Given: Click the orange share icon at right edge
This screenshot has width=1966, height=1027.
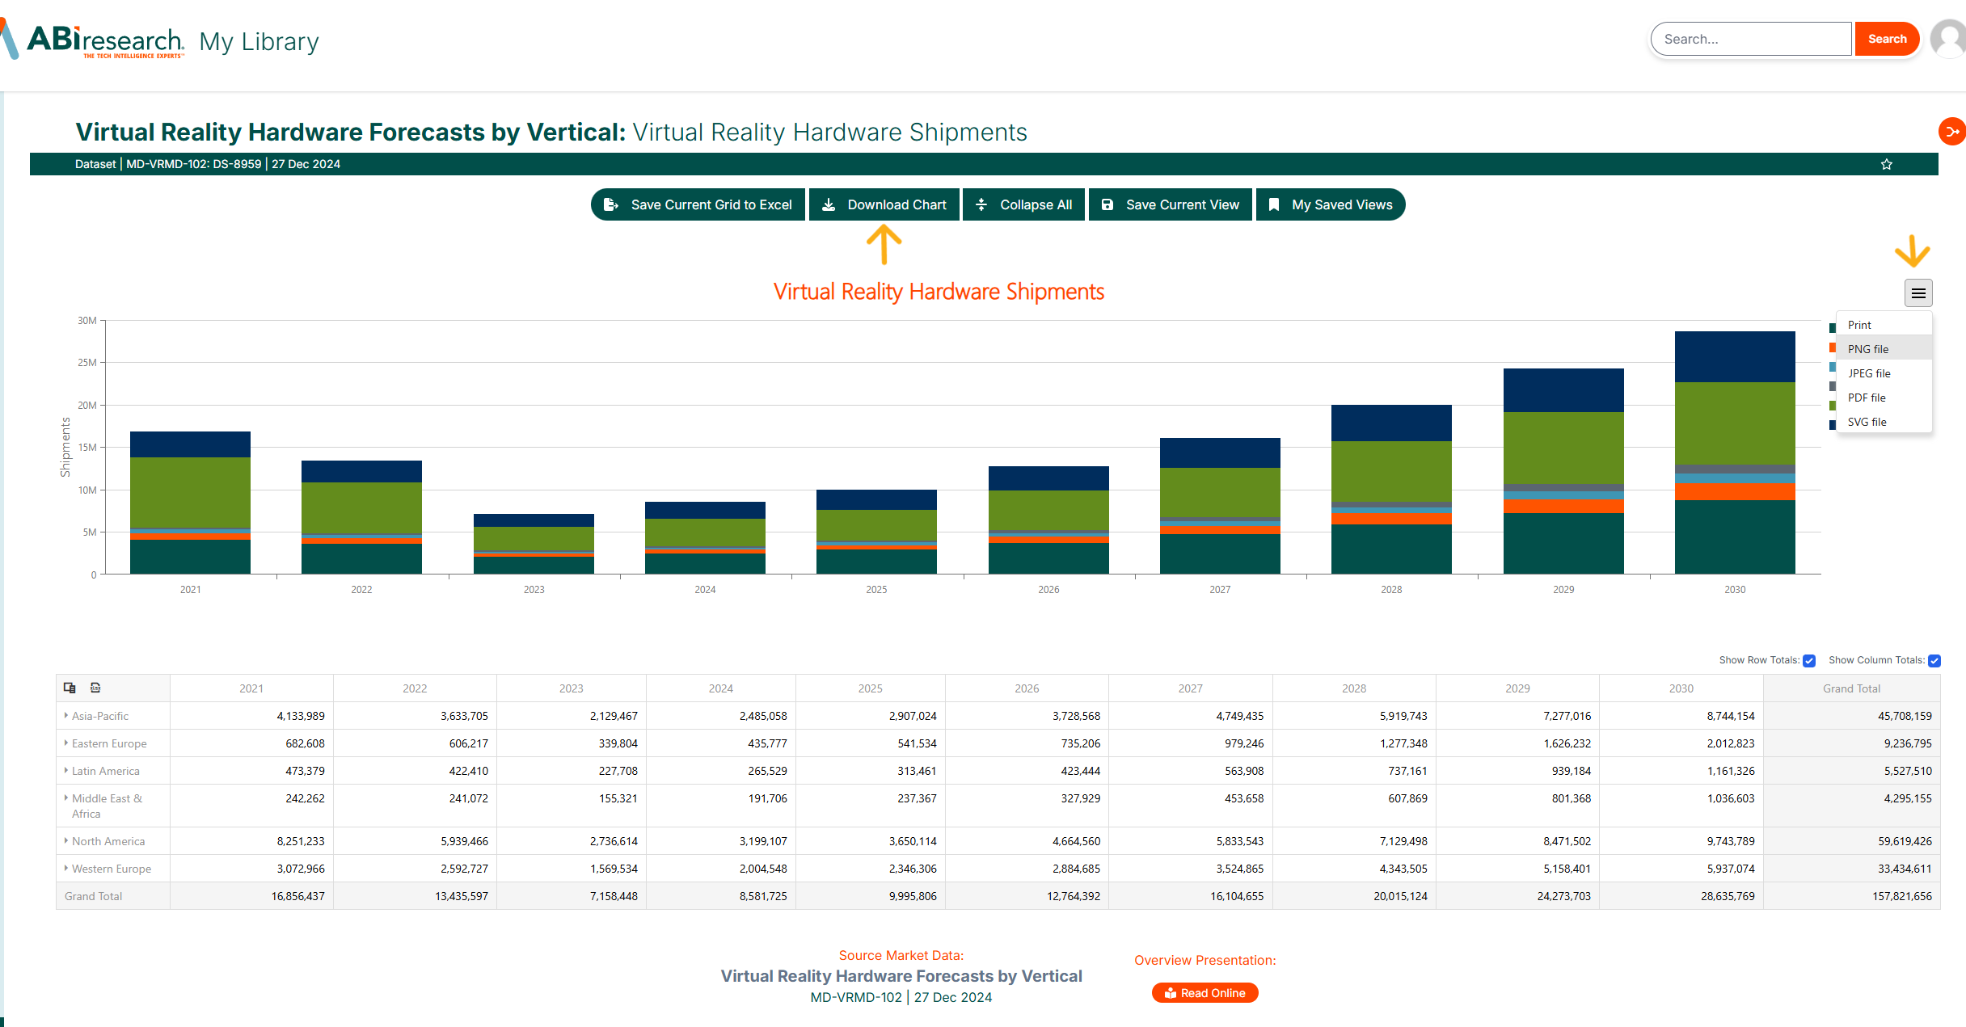Looking at the screenshot, I should point(1952,132).
